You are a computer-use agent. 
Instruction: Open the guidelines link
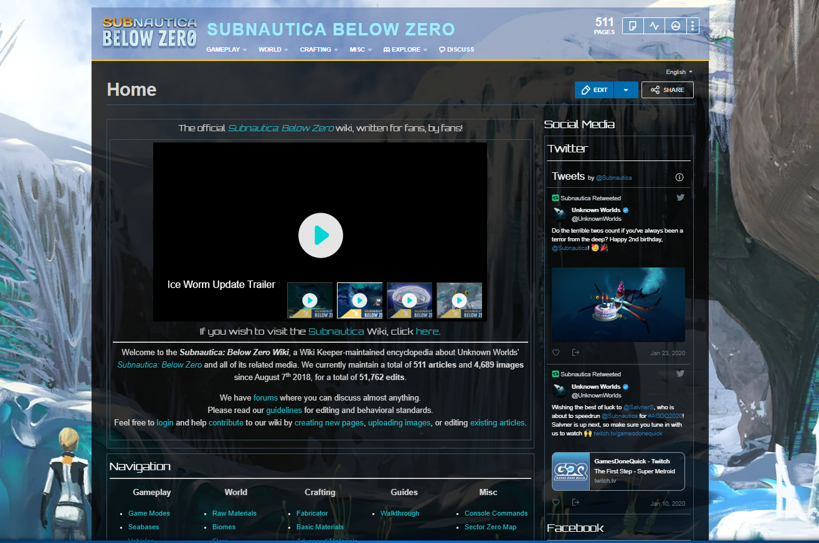pyautogui.click(x=284, y=410)
